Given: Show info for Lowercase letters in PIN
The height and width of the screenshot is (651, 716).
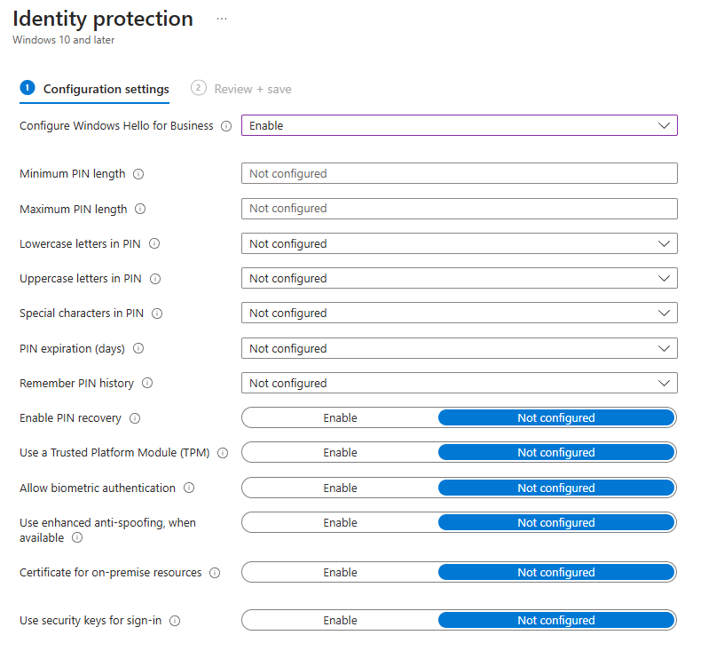Looking at the screenshot, I should (154, 244).
